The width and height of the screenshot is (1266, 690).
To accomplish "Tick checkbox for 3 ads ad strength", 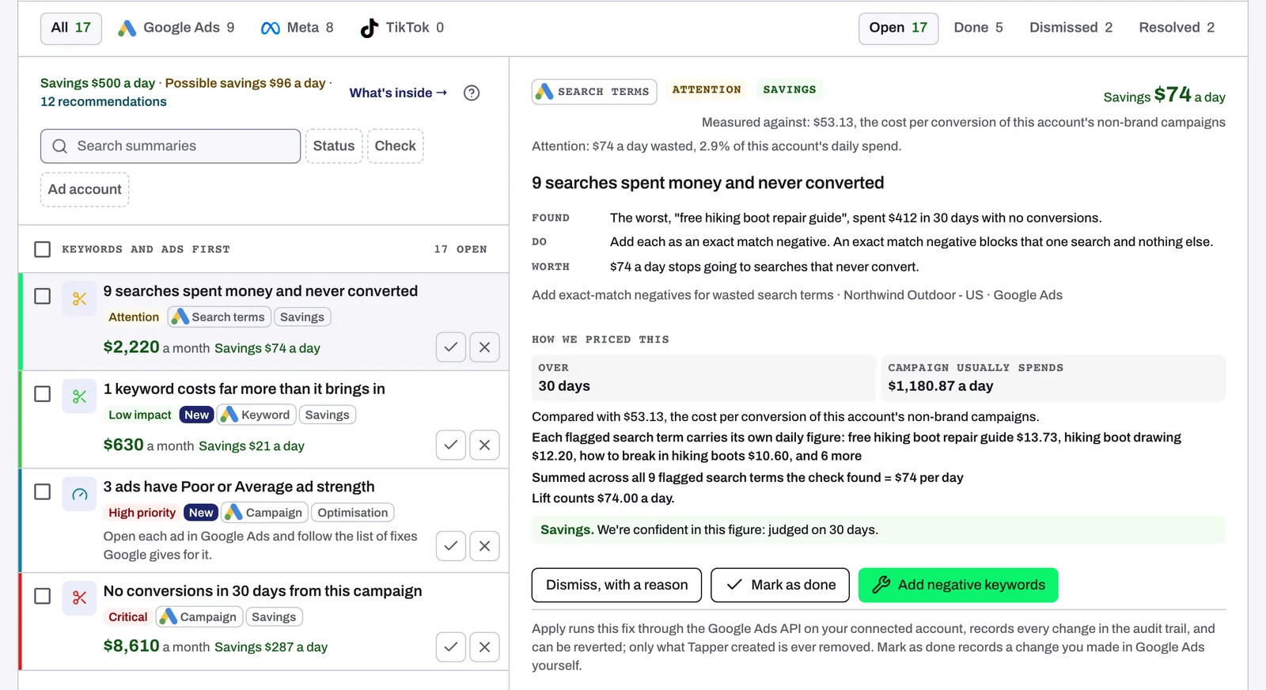I will 43,492.
